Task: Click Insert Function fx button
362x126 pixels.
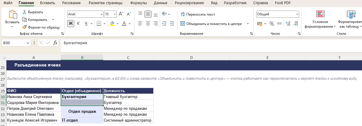Action: pos(55,43)
